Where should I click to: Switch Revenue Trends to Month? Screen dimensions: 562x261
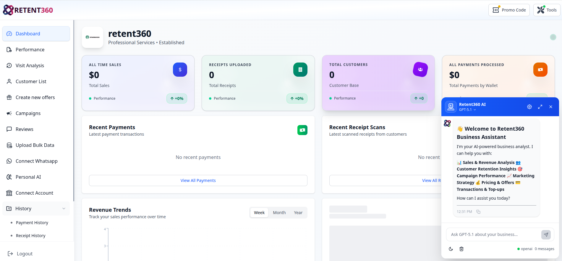pyautogui.click(x=279, y=213)
